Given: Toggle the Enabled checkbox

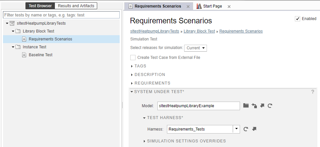Looking at the screenshot, I should 298,19.
